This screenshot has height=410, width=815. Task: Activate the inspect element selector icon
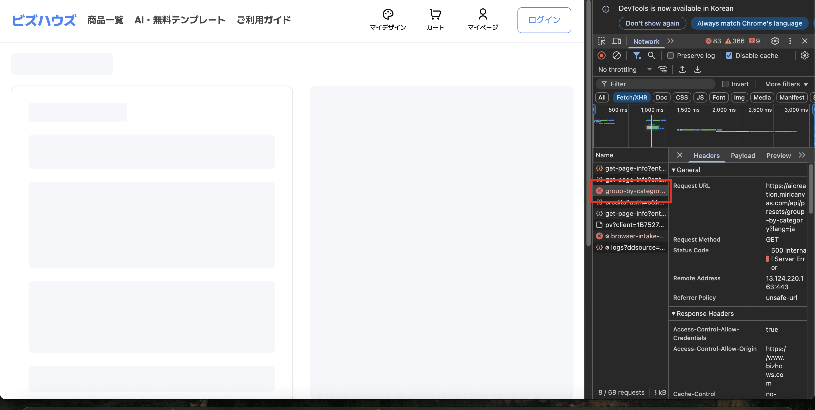(602, 41)
